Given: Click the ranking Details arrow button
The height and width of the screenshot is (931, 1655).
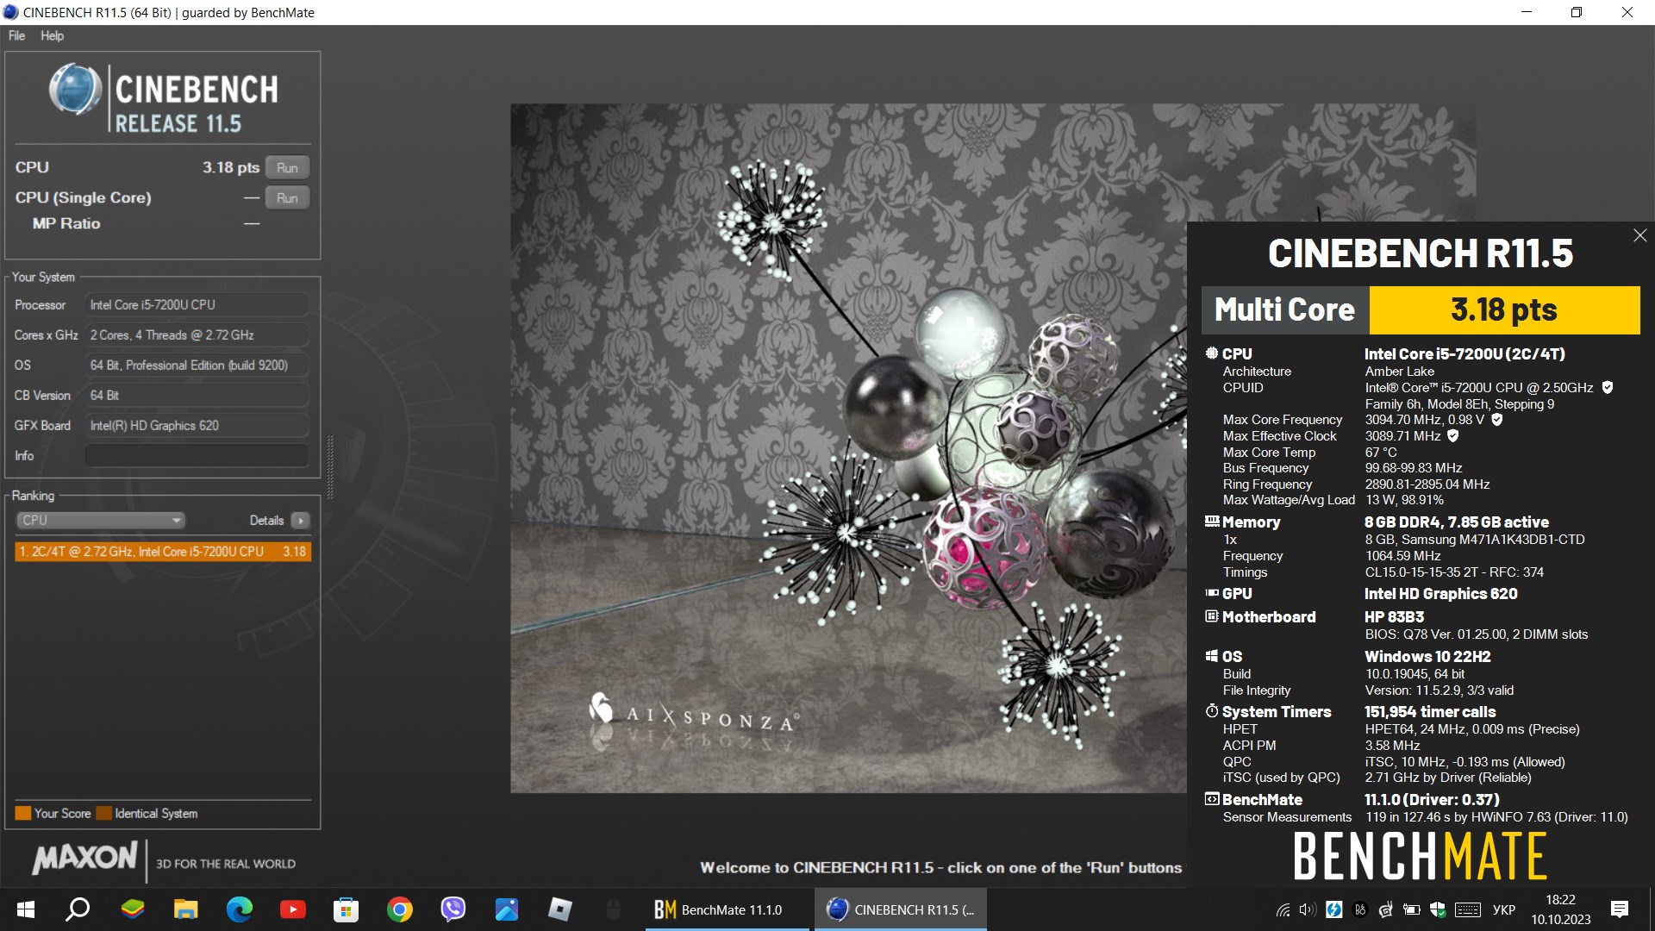Looking at the screenshot, I should (300, 520).
